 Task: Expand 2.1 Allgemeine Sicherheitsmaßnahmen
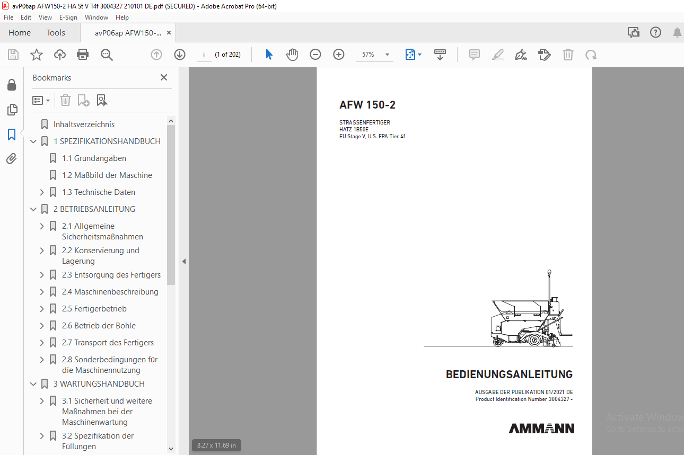(42, 226)
